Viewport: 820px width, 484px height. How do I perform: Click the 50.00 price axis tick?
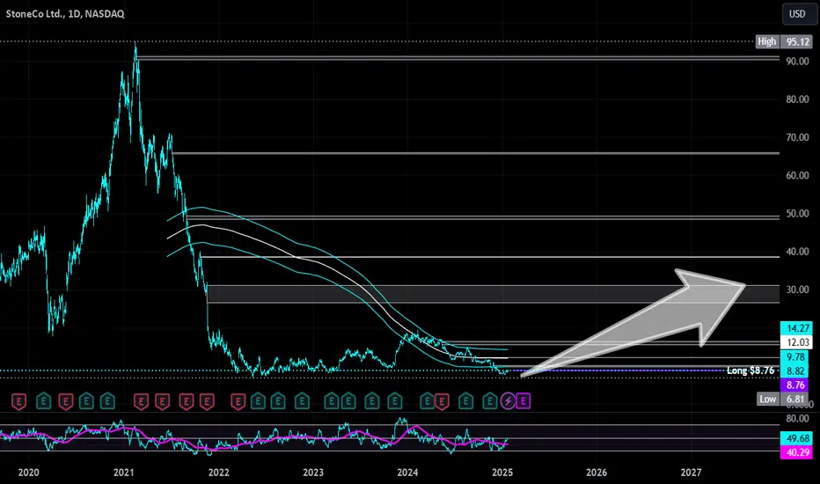[797, 214]
